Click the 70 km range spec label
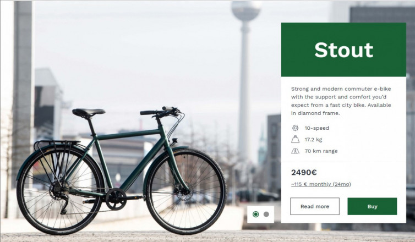 coord(321,151)
